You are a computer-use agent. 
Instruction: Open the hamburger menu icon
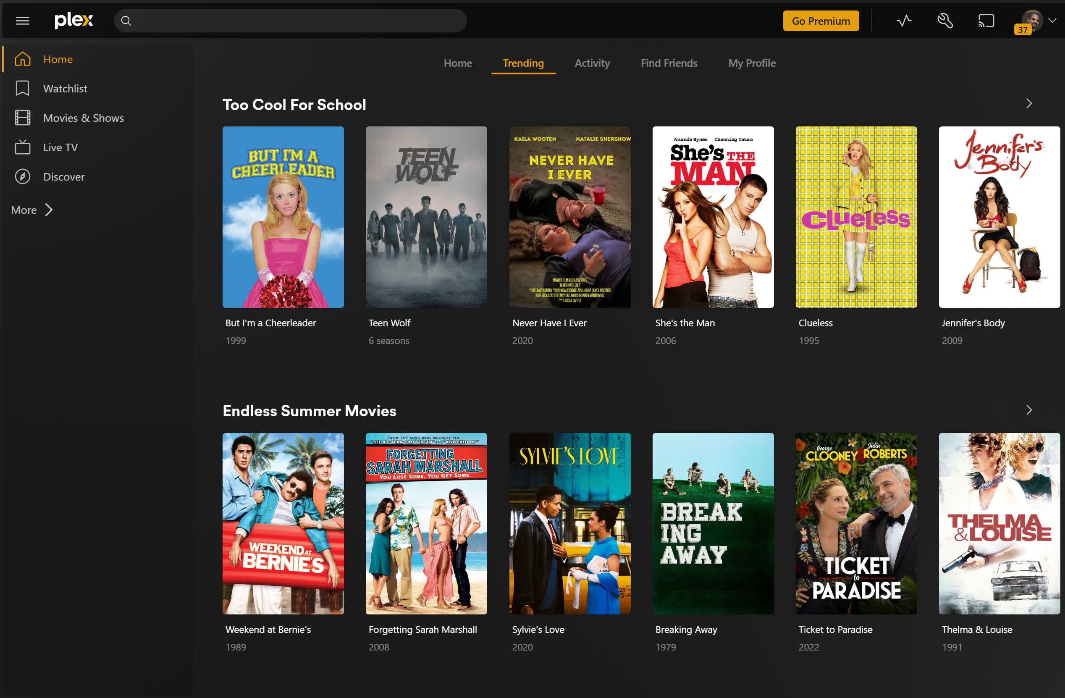point(22,21)
